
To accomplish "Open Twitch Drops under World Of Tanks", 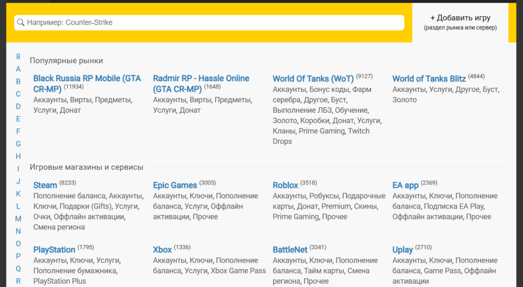I will [321, 136].
